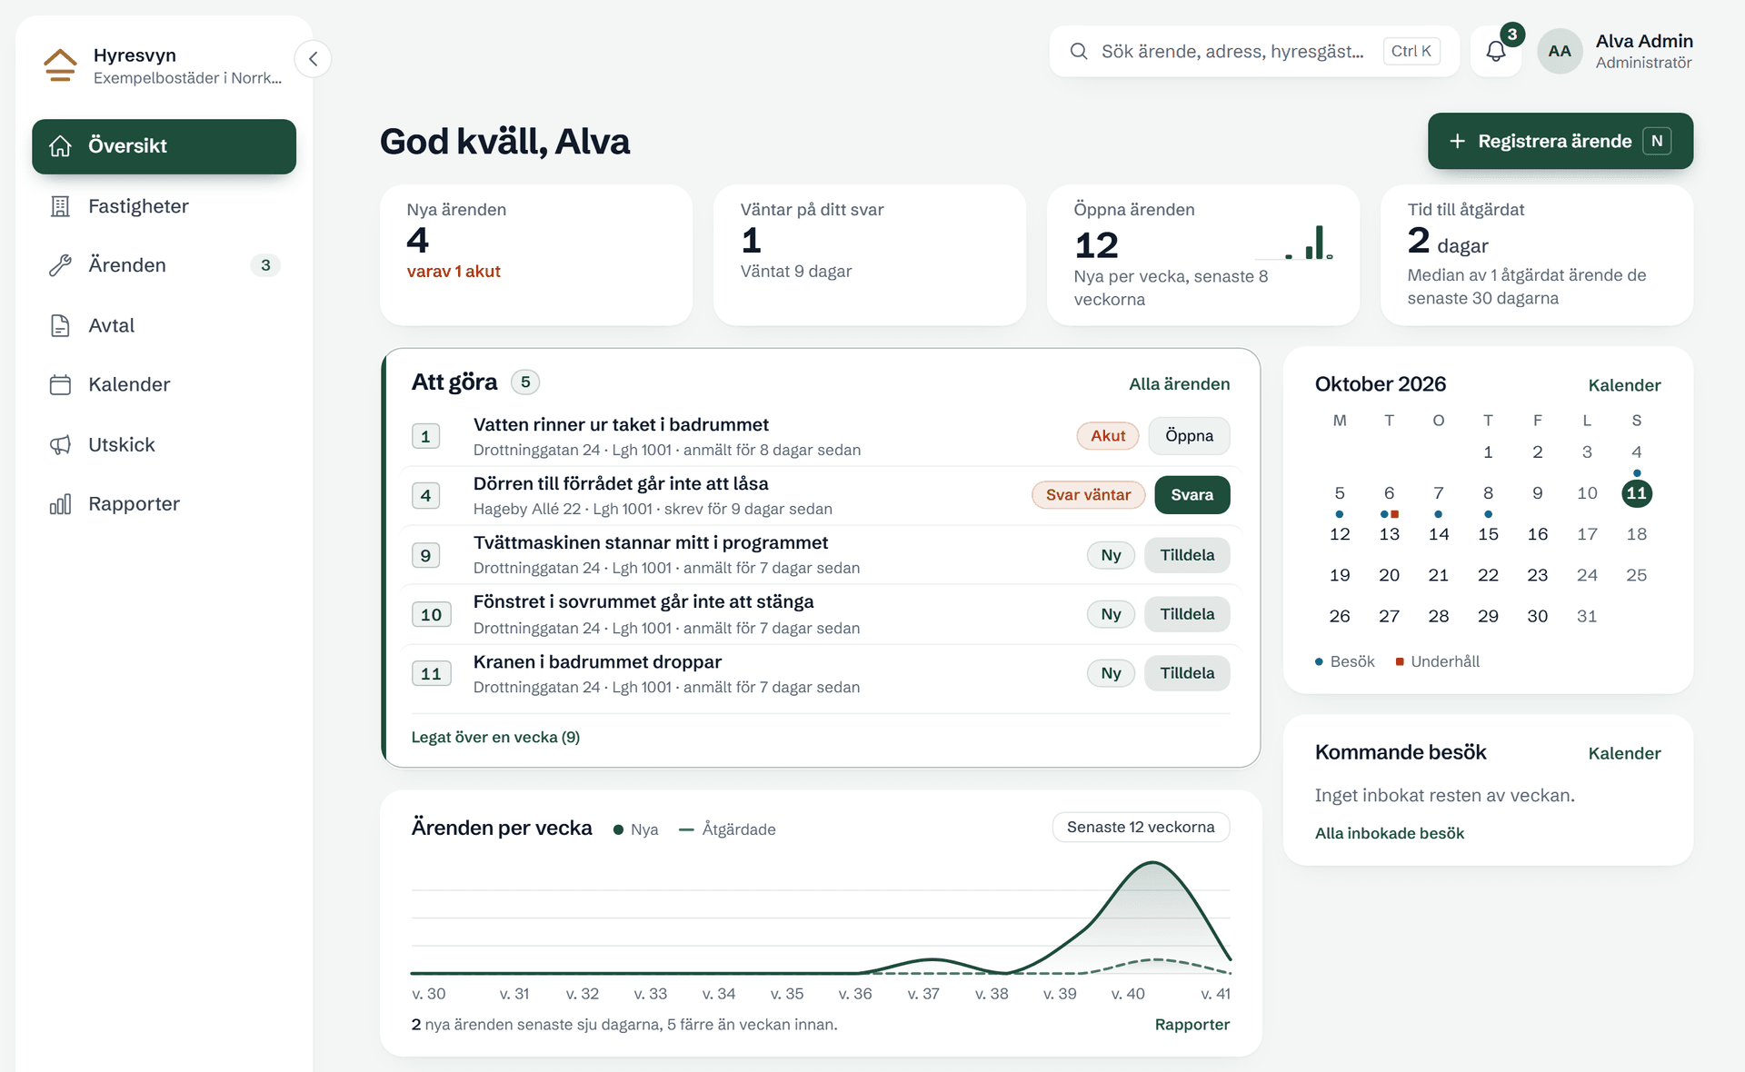
Task: Click the Utskick megaphone icon
Action: 60,444
